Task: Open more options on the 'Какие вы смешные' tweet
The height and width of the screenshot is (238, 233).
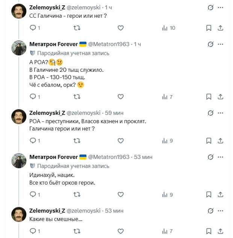Action: pyautogui.click(x=221, y=211)
